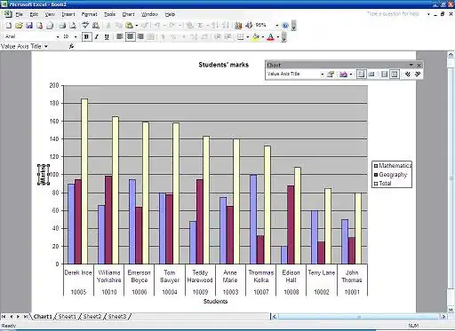Screen dimensions: 455x331
Task: Toggle the By Column button in Chart toolbar
Action: (x=395, y=74)
